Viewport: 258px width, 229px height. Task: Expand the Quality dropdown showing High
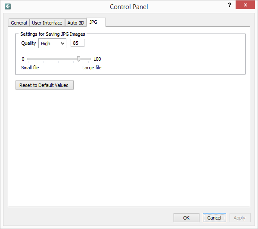point(52,43)
